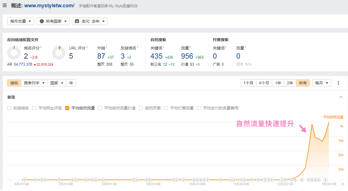348x191 pixels.
Task: Uncheck the 平均自然流量 checkbox
Action: 67,108
